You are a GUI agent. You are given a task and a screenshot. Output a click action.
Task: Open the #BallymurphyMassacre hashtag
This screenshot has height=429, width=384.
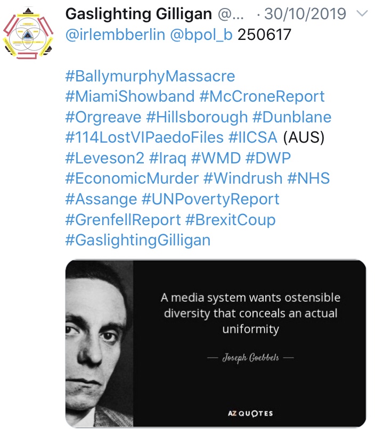click(150, 76)
